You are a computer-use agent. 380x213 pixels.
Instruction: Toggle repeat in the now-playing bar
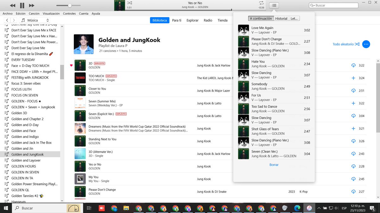coord(261,3)
